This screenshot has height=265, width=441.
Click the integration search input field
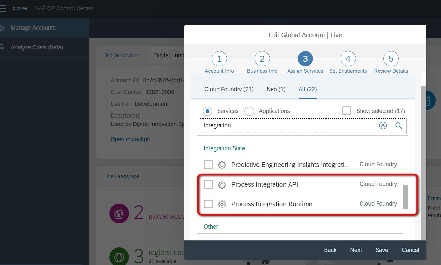(288, 125)
